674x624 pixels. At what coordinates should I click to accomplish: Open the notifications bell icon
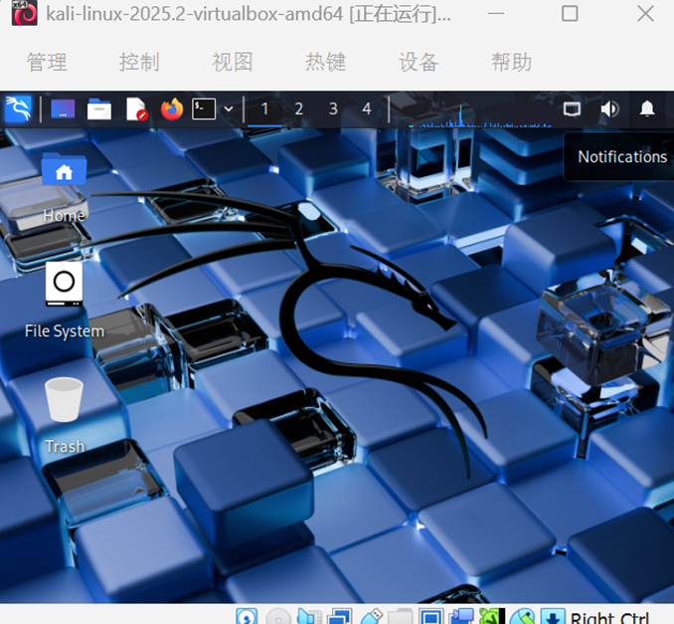tap(647, 108)
